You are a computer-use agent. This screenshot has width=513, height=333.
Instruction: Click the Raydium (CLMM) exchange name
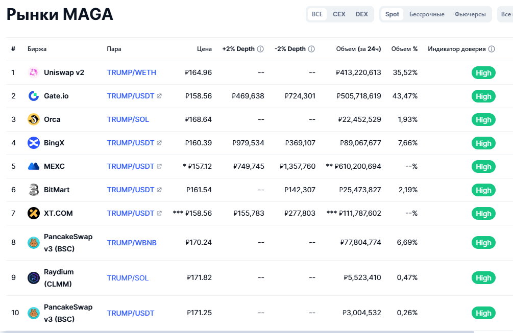(59, 278)
